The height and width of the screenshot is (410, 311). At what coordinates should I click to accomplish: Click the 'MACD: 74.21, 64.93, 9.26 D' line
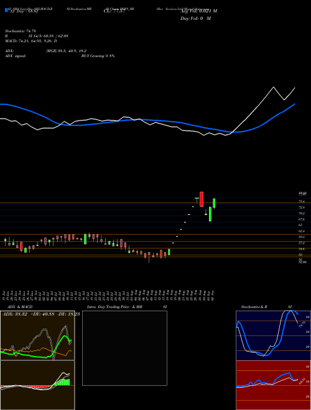coord(31,41)
